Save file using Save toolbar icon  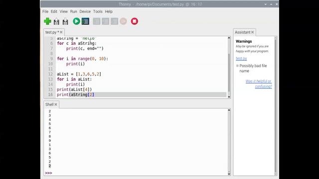[65, 21]
